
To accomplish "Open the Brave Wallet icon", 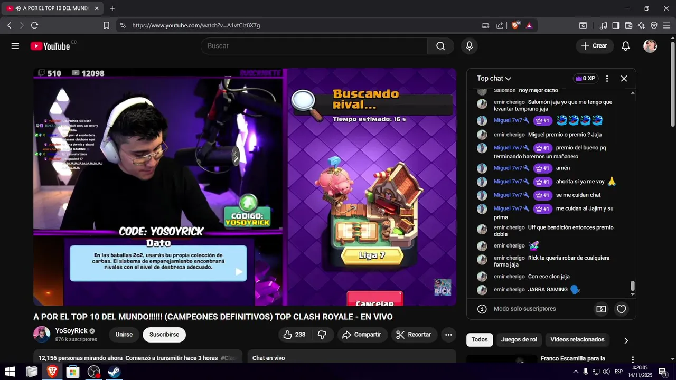I will click(628, 25).
